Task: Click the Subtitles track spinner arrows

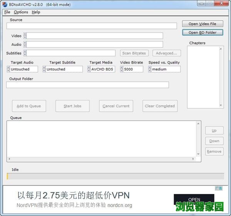Action: (x=25, y=53)
